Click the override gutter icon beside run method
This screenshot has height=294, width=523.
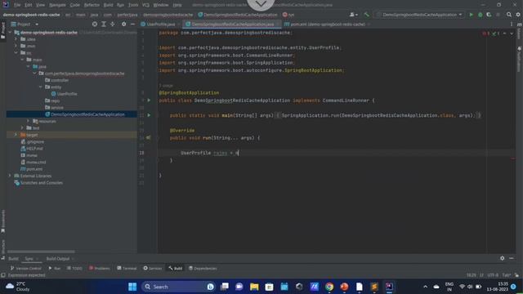point(149,138)
